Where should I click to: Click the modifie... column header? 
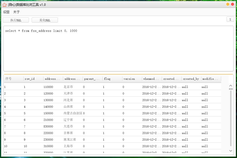tap(211, 79)
